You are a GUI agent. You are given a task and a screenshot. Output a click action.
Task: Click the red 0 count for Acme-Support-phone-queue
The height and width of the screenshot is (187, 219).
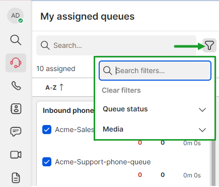click(x=140, y=175)
